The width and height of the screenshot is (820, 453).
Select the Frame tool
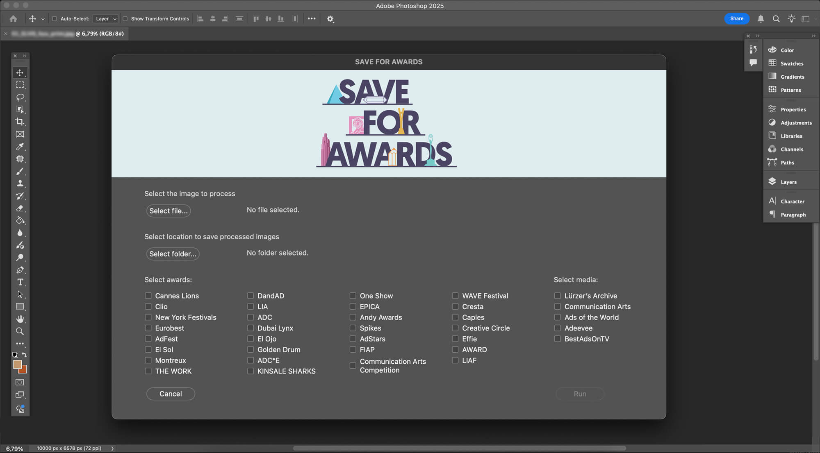tap(20, 134)
